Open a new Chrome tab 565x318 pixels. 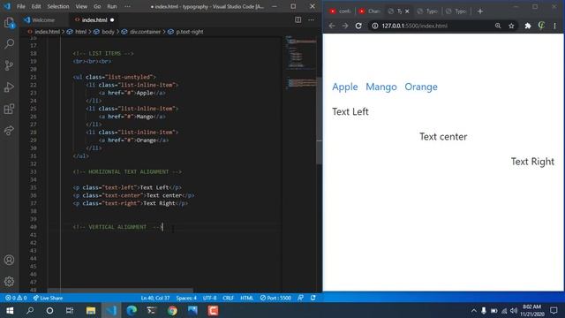(x=480, y=11)
